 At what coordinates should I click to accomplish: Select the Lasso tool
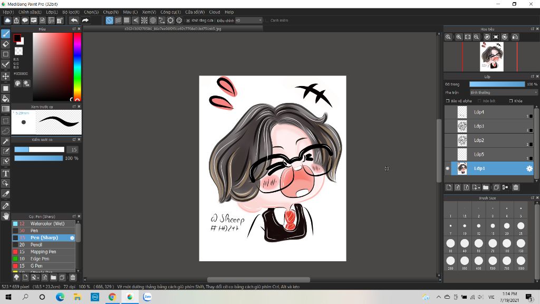5,131
